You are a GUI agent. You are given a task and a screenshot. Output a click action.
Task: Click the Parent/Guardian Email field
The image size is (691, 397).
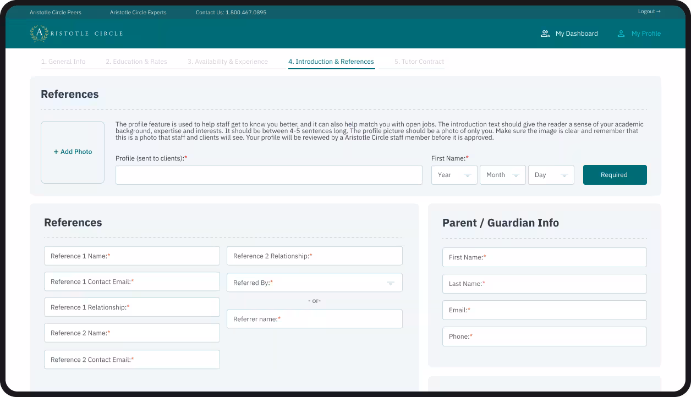tap(545, 310)
